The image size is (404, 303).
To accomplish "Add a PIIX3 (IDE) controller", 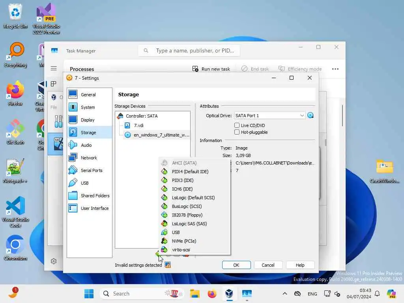I will [195, 180].
